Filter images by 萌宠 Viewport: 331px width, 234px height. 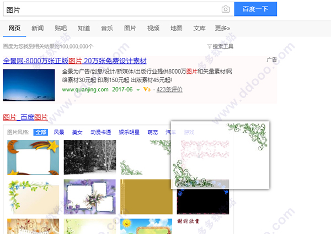pos(153,132)
